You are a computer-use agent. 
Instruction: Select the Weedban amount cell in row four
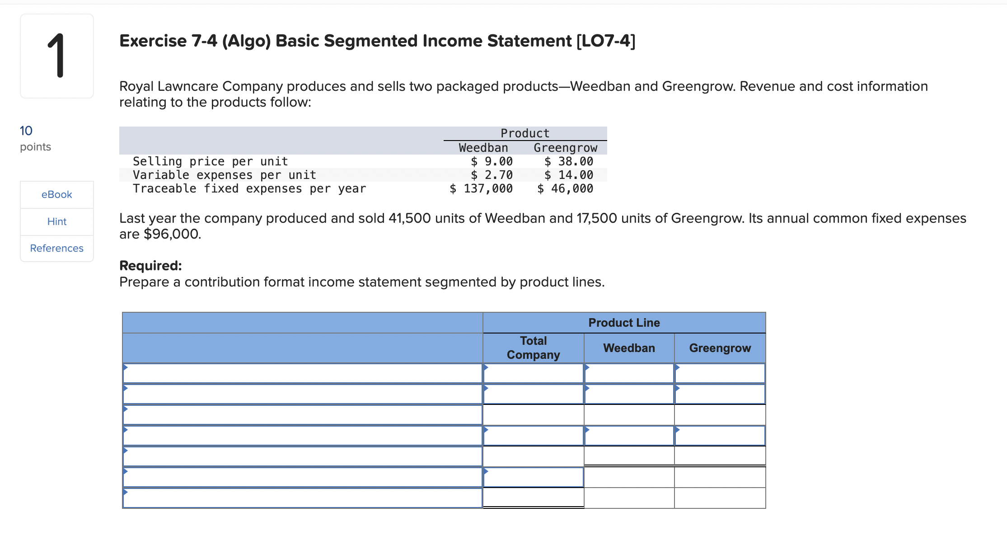(x=628, y=436)
